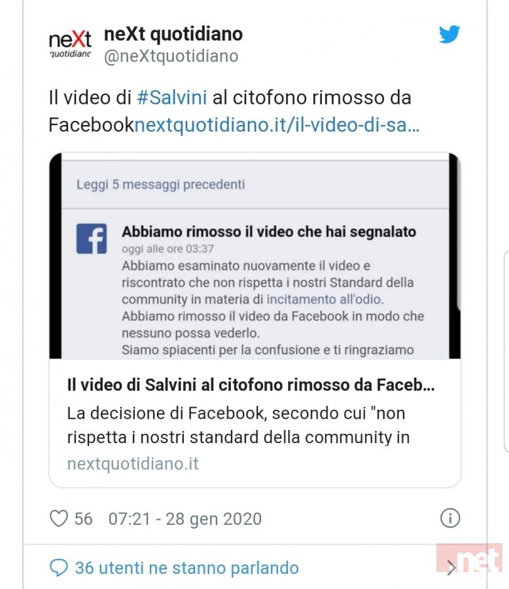Click the "incitamento all'odio" link in image
The width and height of the screenshot is (509, 589).
pos(325,299)
